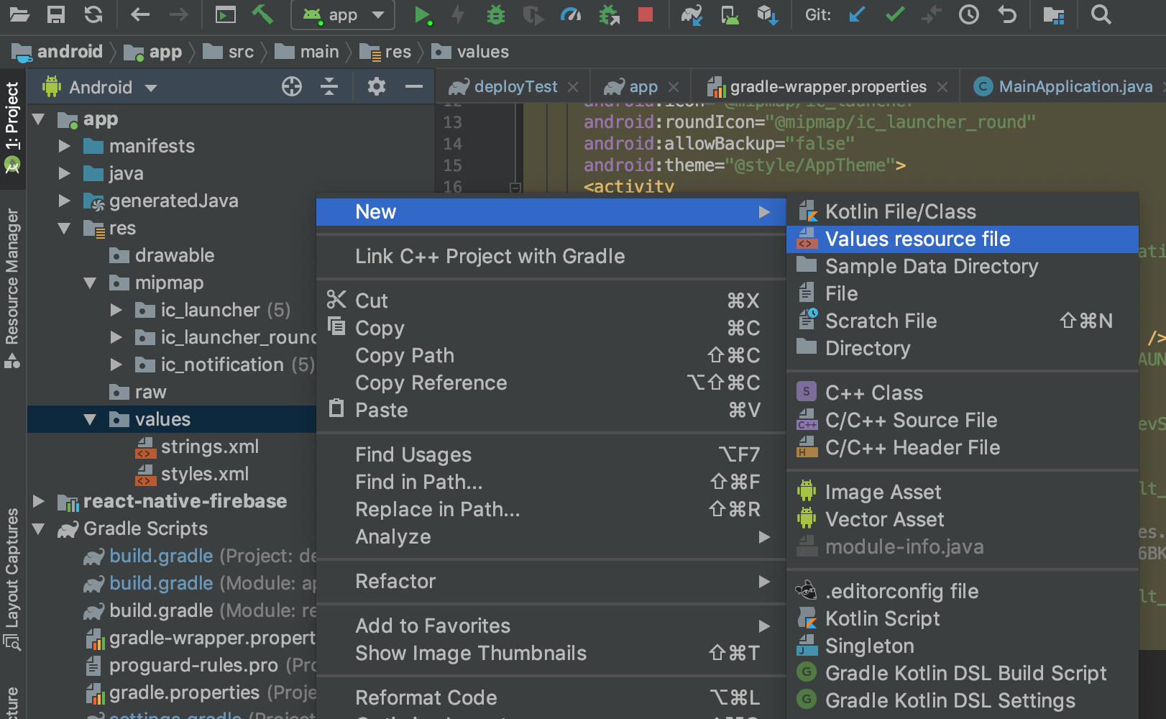Navigate forward with the right arrow
1166x719 pixels.
178,14
